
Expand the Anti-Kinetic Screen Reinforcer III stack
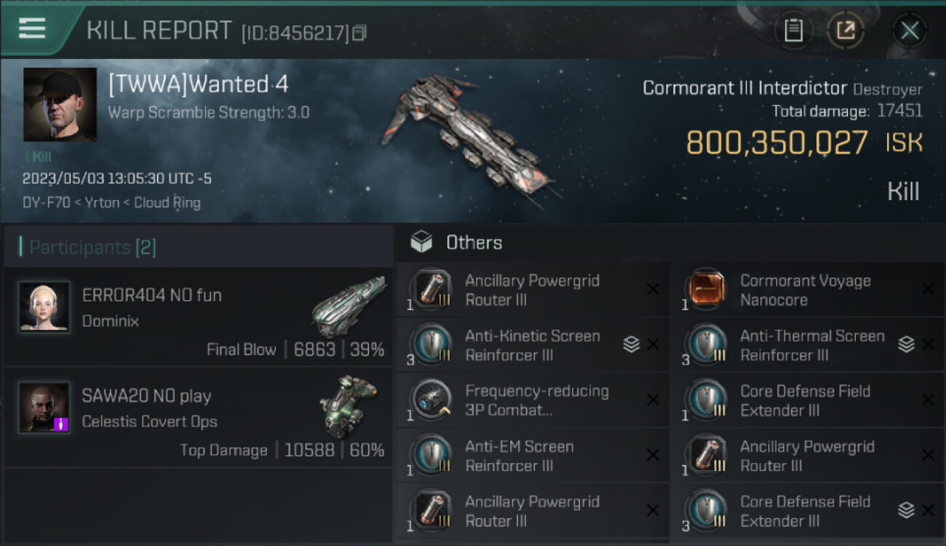click(x=631, y=345)
